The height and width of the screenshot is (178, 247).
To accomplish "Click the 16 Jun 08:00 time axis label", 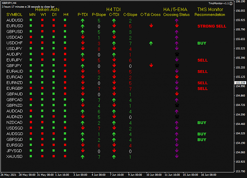I will tap(209, 175).
